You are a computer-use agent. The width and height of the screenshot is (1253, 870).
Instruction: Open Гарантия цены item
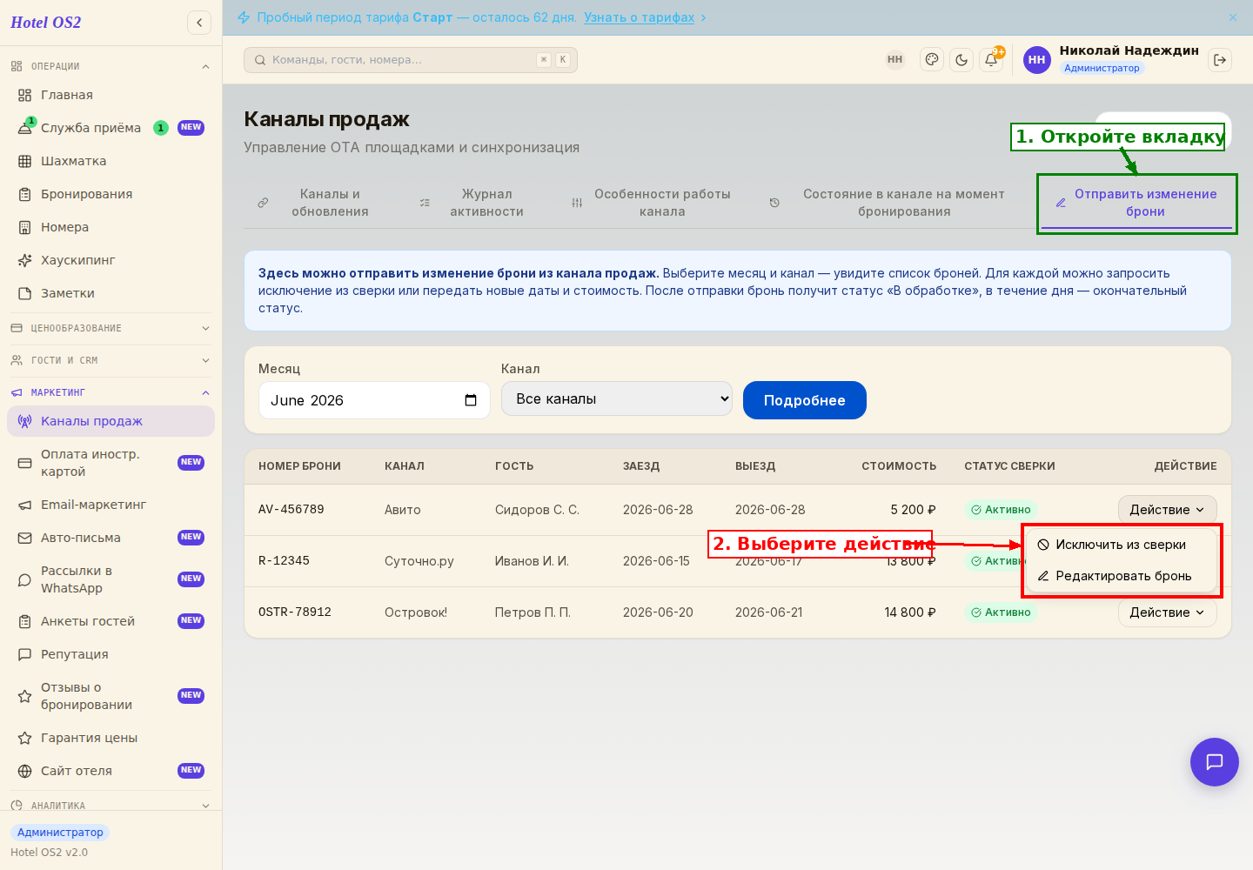[111, 738]
